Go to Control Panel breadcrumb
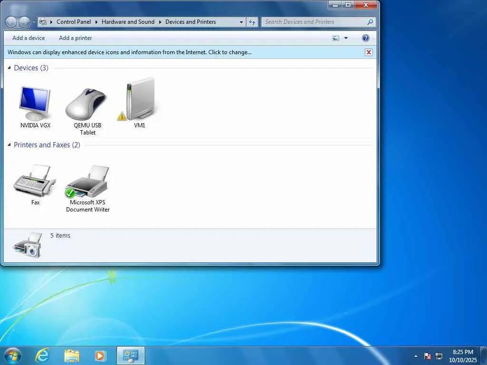Image resolution: width=487 pixels, height=365 pixels. (x=74, y=22)
